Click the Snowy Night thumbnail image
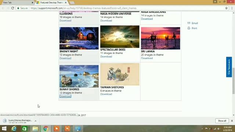 tap(79, 38)
